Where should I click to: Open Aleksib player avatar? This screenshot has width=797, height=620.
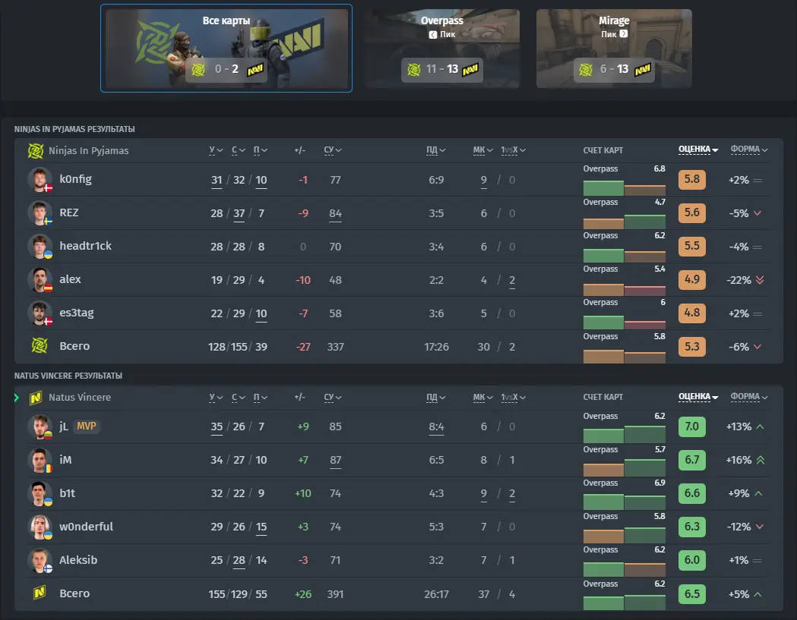coord(40,561)
